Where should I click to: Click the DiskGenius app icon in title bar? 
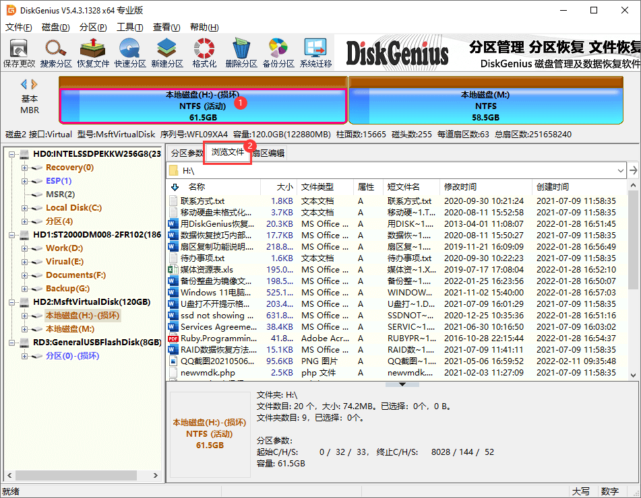pos(11,10)
